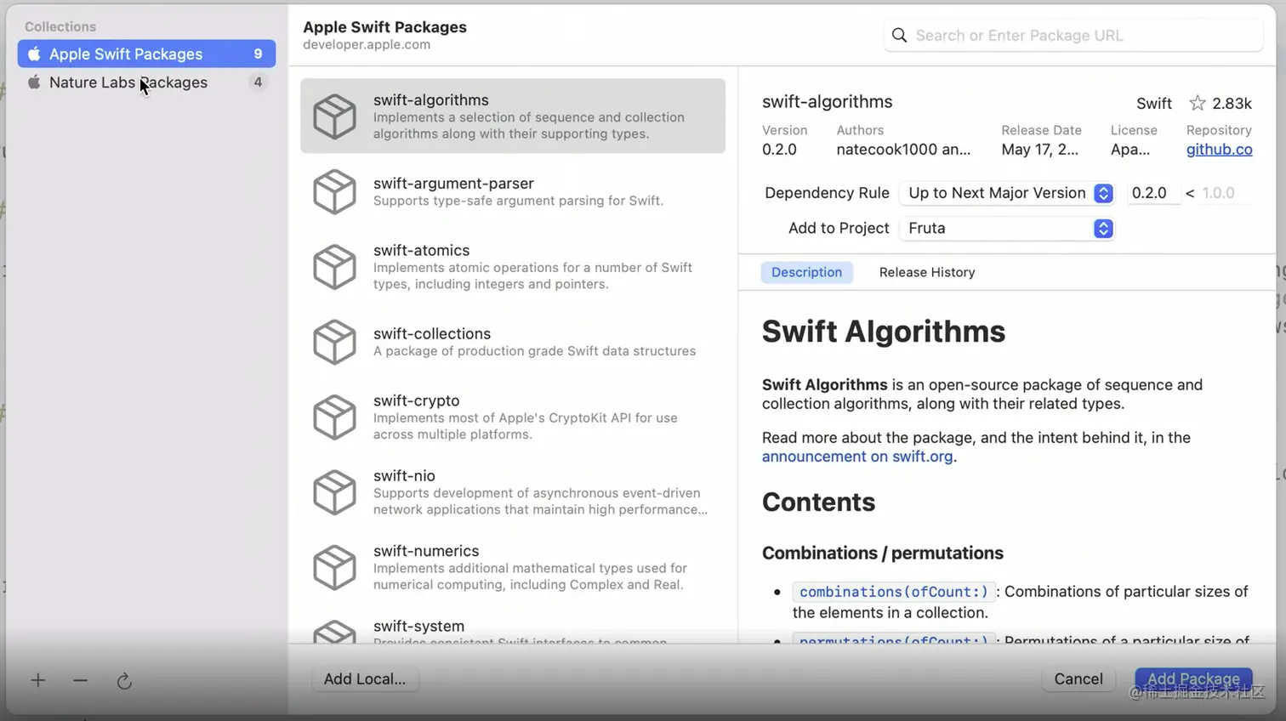Click the Add Local... button
Viewport: 1286px width, 721px height.
(x=364, y=679)
